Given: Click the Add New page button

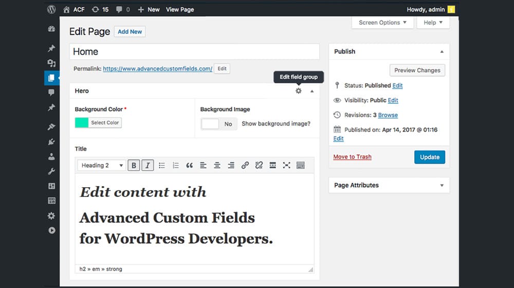Looking at the screenshot, I should click(x=130, y=31).
